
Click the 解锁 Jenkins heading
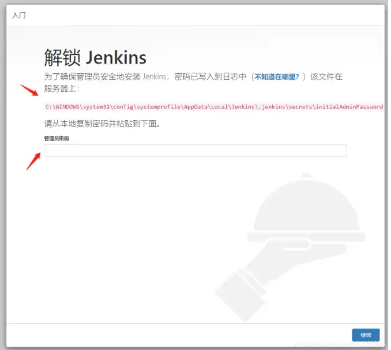click(95, 57)
